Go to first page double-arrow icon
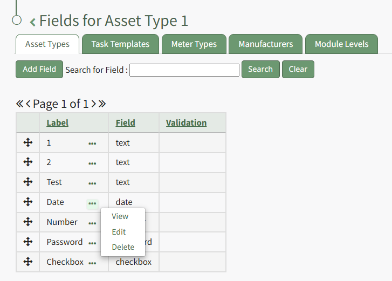 [x=20, y=104]
